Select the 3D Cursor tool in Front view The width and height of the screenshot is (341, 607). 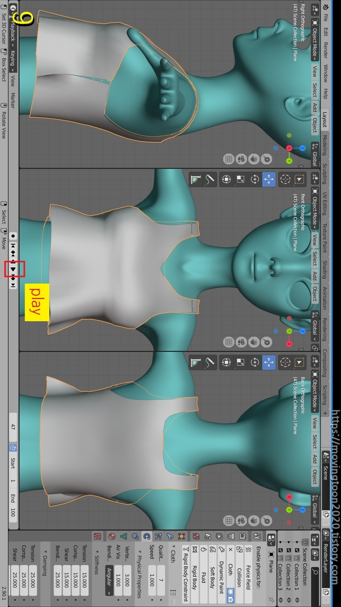(285, 179)
